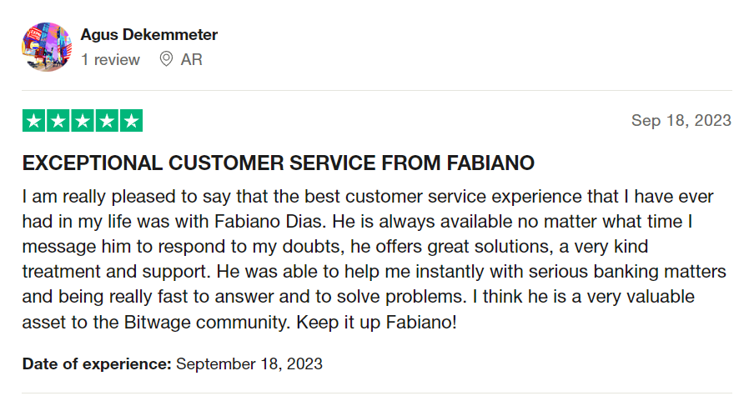Select the second green rating star
Viewport: 744px width, 401px height.
click(x=58, y=121)
